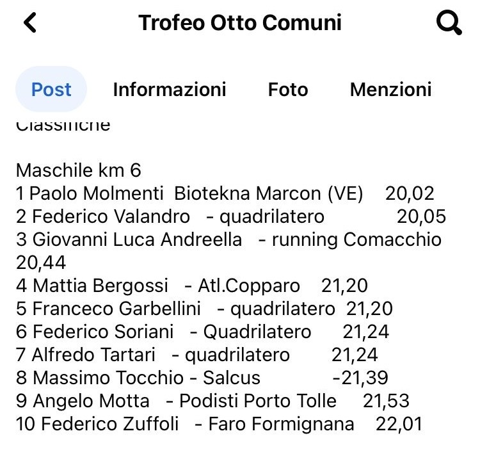
Task: Tap the Franceco Garbellini result line
Action: tap(204, 309)
